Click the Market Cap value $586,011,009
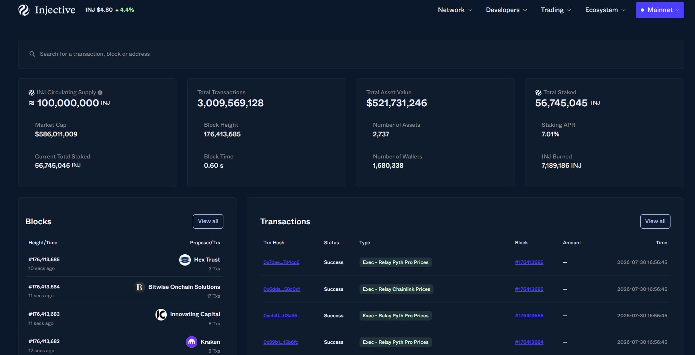Image resolution: width=695 pixels, height=355 pixels. pos(56,134)
